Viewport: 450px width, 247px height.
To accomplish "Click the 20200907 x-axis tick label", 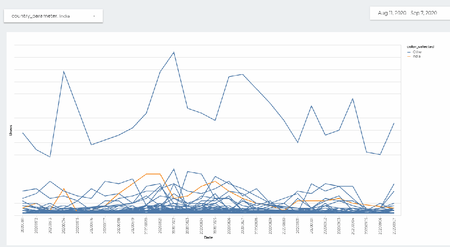I will 394,225.
